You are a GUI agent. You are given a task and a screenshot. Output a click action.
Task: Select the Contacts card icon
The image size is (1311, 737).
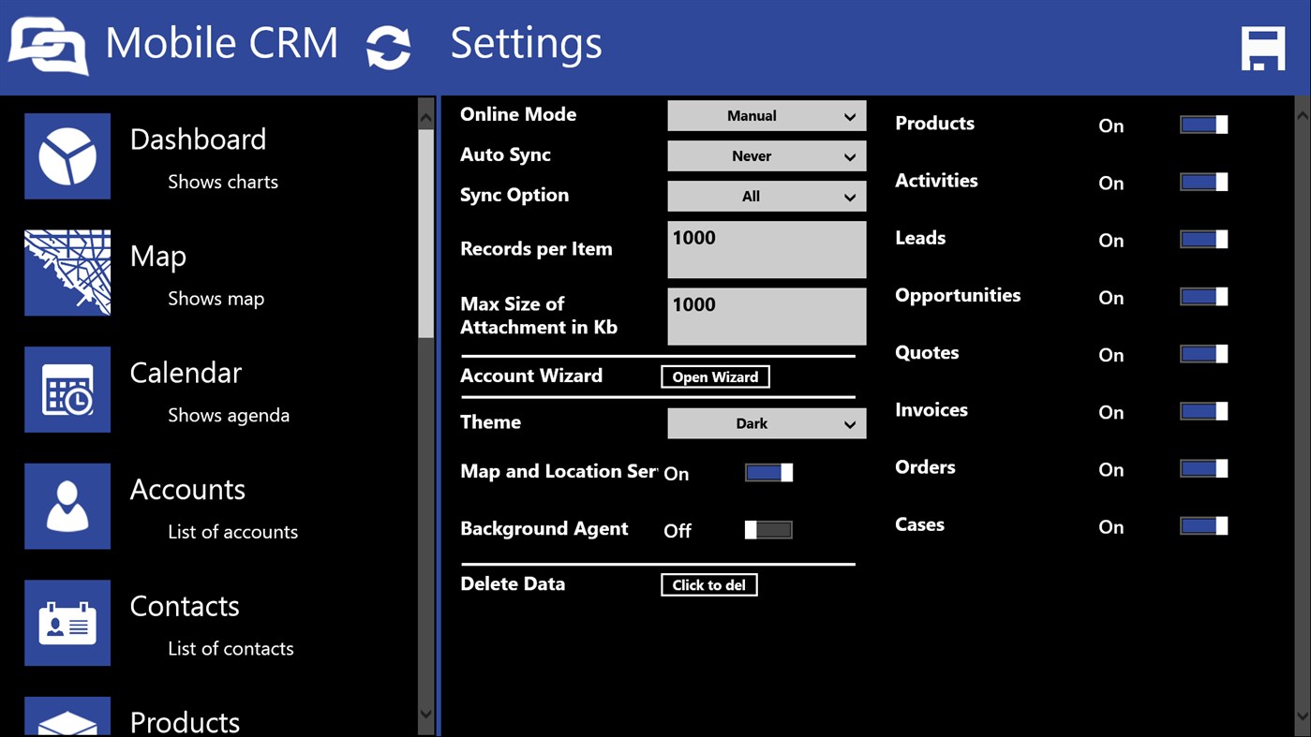pyautogui.click(x=67, y=623)
